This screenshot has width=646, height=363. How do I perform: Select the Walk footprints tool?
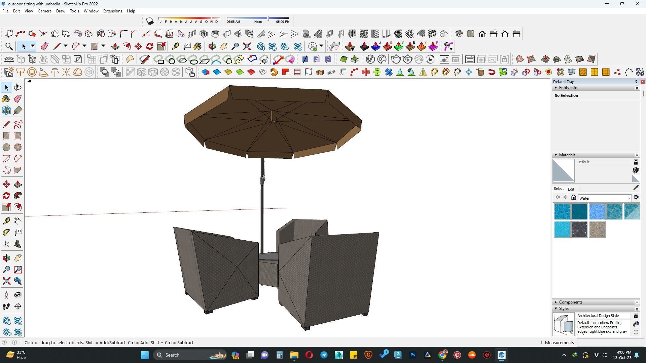pyautogui.click(x=6, y=307)
